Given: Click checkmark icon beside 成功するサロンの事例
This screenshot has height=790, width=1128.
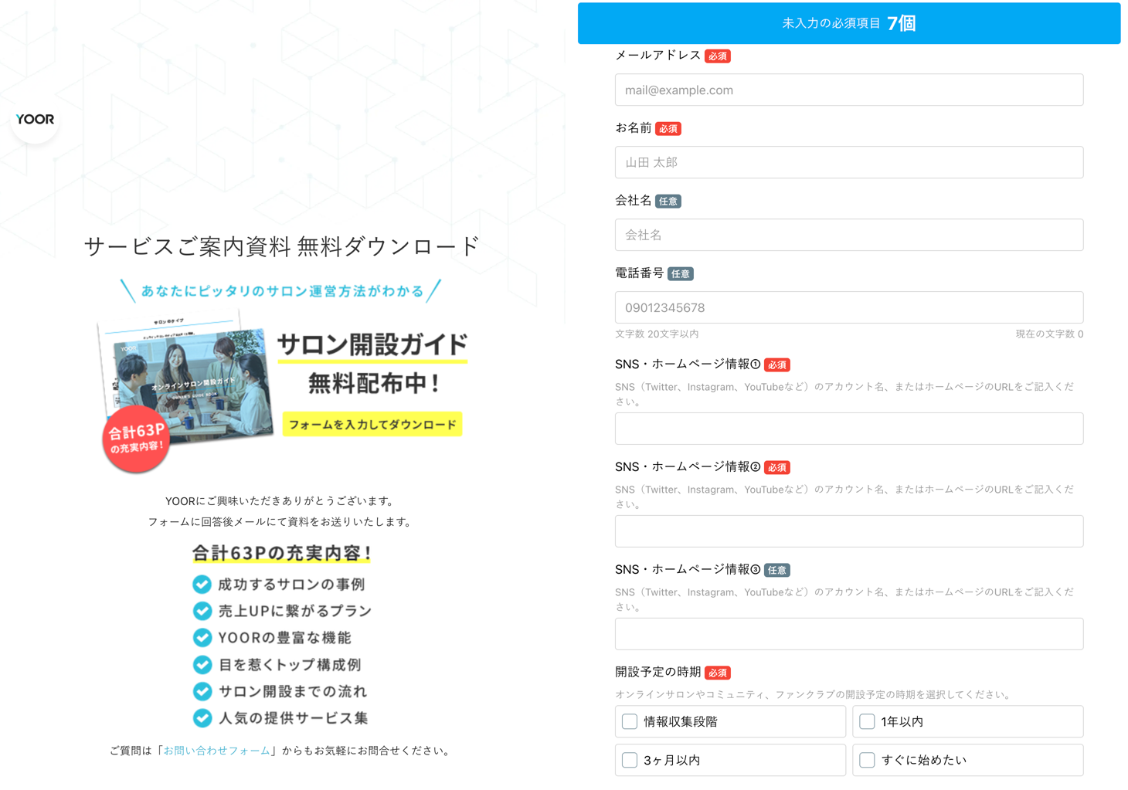Looking at the screenshot, I should (x=202, y=585).
